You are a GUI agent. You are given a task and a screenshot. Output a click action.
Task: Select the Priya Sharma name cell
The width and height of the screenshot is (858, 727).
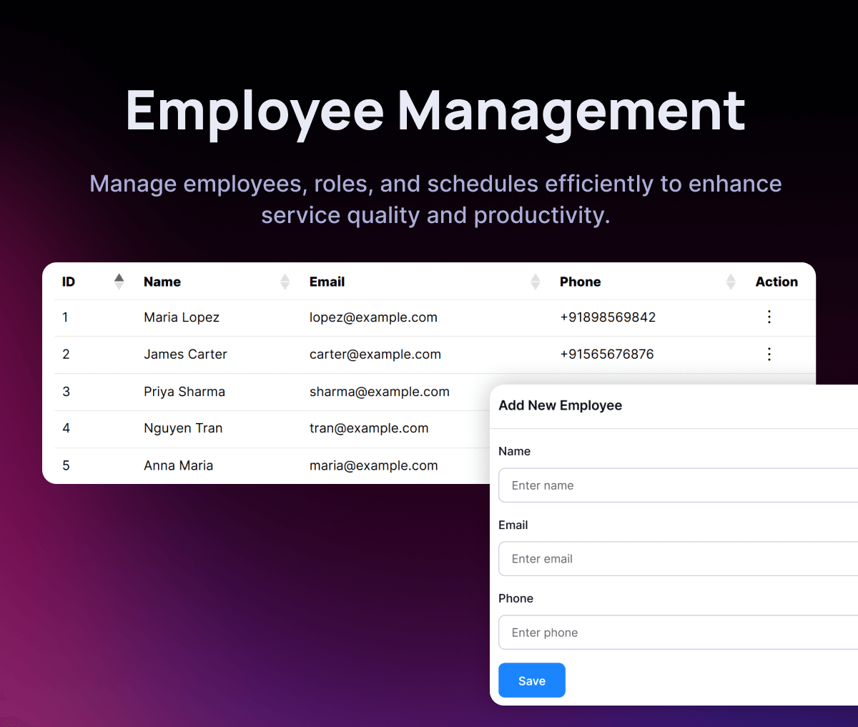click(x=184, y=392)
